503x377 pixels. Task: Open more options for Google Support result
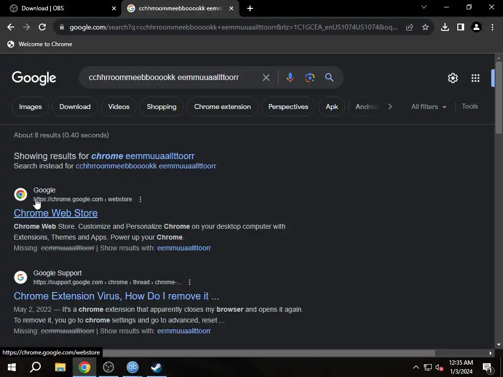tap(190, 282)
